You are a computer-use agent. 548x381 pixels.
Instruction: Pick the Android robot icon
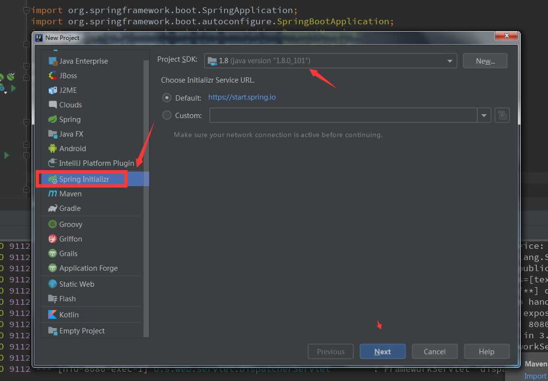[53, 149]
